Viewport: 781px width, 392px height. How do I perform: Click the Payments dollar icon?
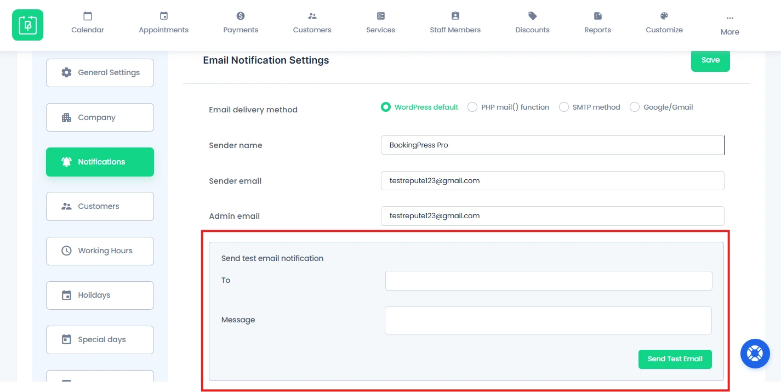[241, 16]
